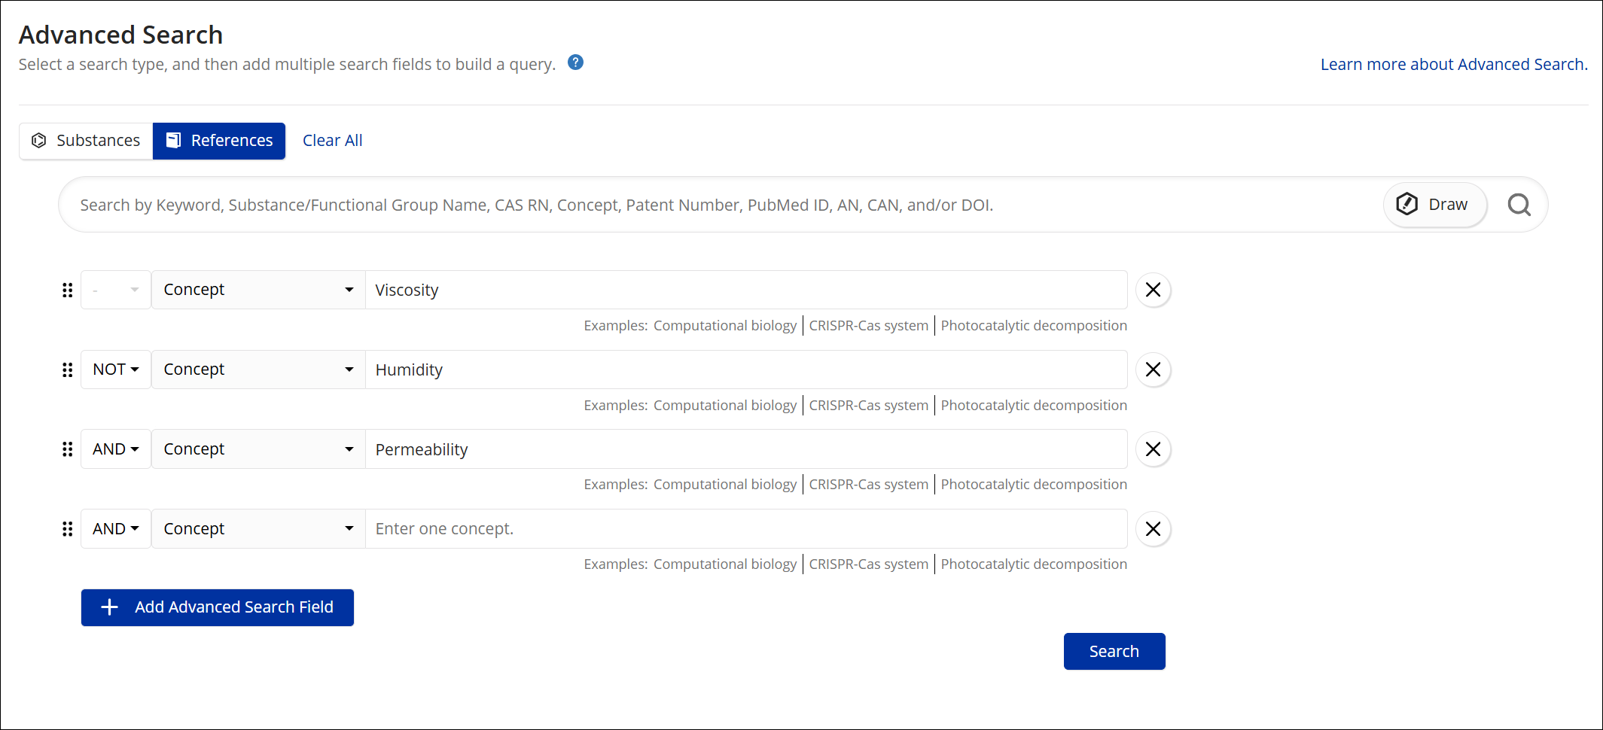Click the 'Enter one concept.' field
The height and width of the screenshot is (730, 1603).
click(746, 529)
